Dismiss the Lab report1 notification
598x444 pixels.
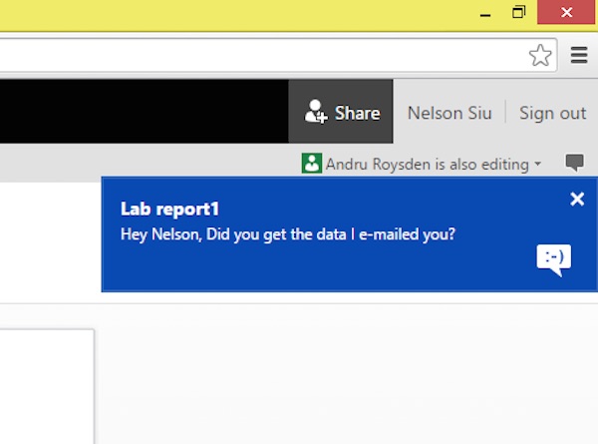coord(577,199)
